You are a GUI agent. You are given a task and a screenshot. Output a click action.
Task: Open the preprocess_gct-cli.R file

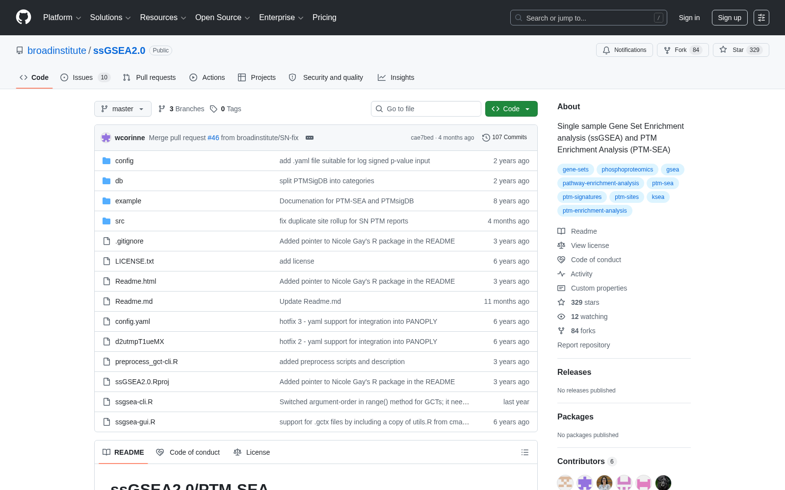(147, 362)
